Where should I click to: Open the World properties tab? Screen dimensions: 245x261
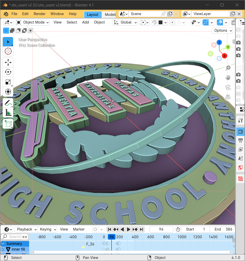point(240,167)
